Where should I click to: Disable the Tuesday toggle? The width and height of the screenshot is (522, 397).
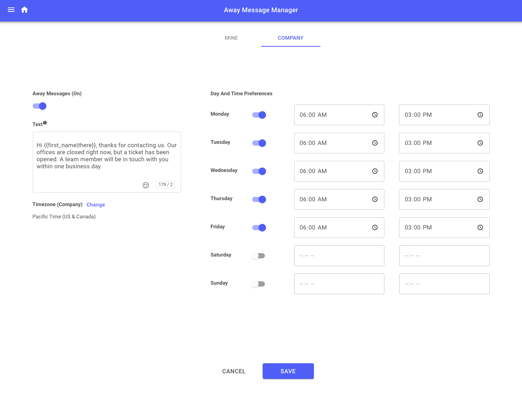point(259,143)
